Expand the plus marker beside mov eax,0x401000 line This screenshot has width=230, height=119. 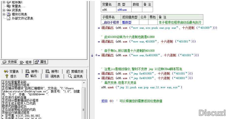coord(96,55)
